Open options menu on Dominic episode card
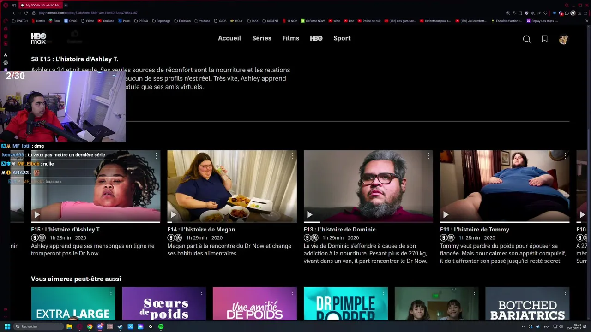 click(428, 156)
